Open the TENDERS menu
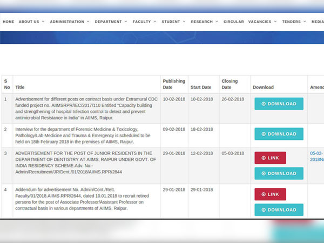The image size is (324, 243). (292, 22)
